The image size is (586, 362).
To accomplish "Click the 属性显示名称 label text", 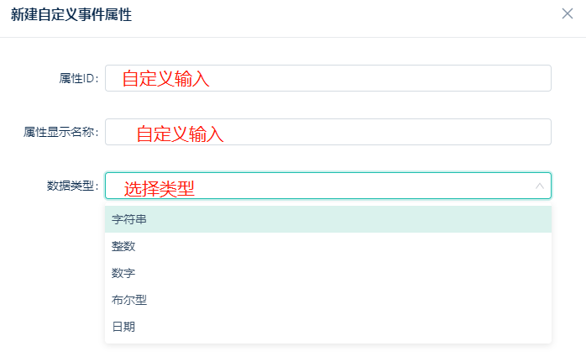I will pyautogui.click(x=61, y=132).
